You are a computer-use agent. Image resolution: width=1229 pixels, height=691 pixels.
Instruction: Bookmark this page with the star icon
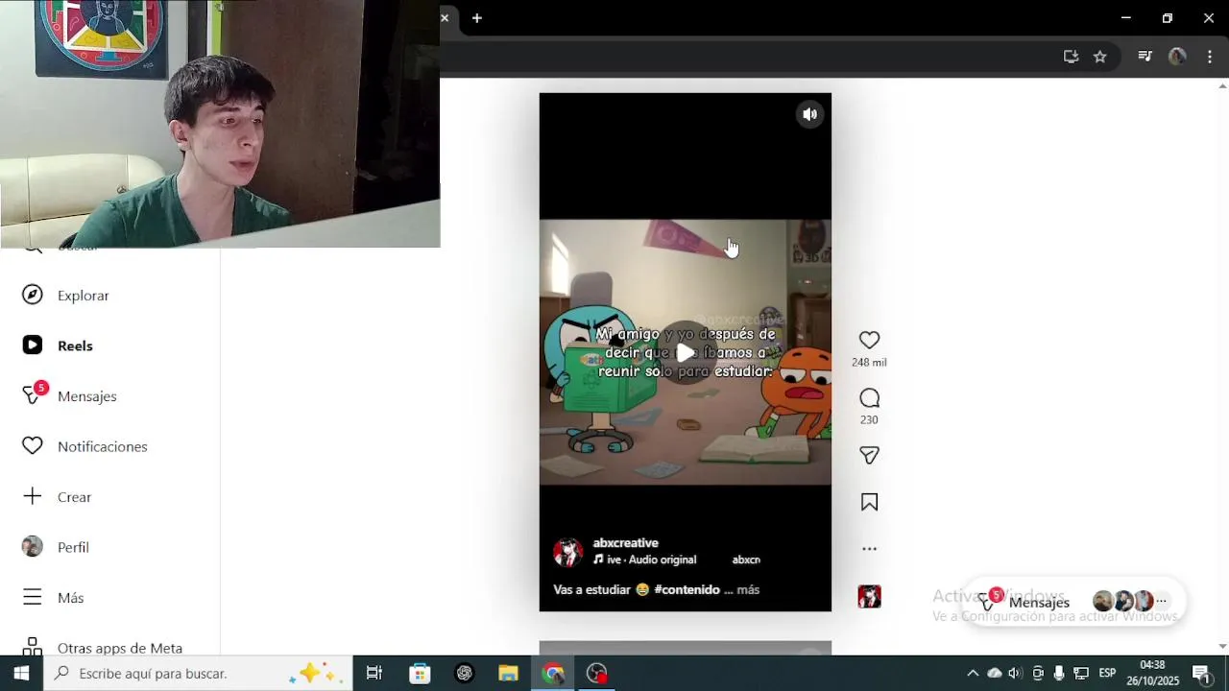coord(1100,57)
